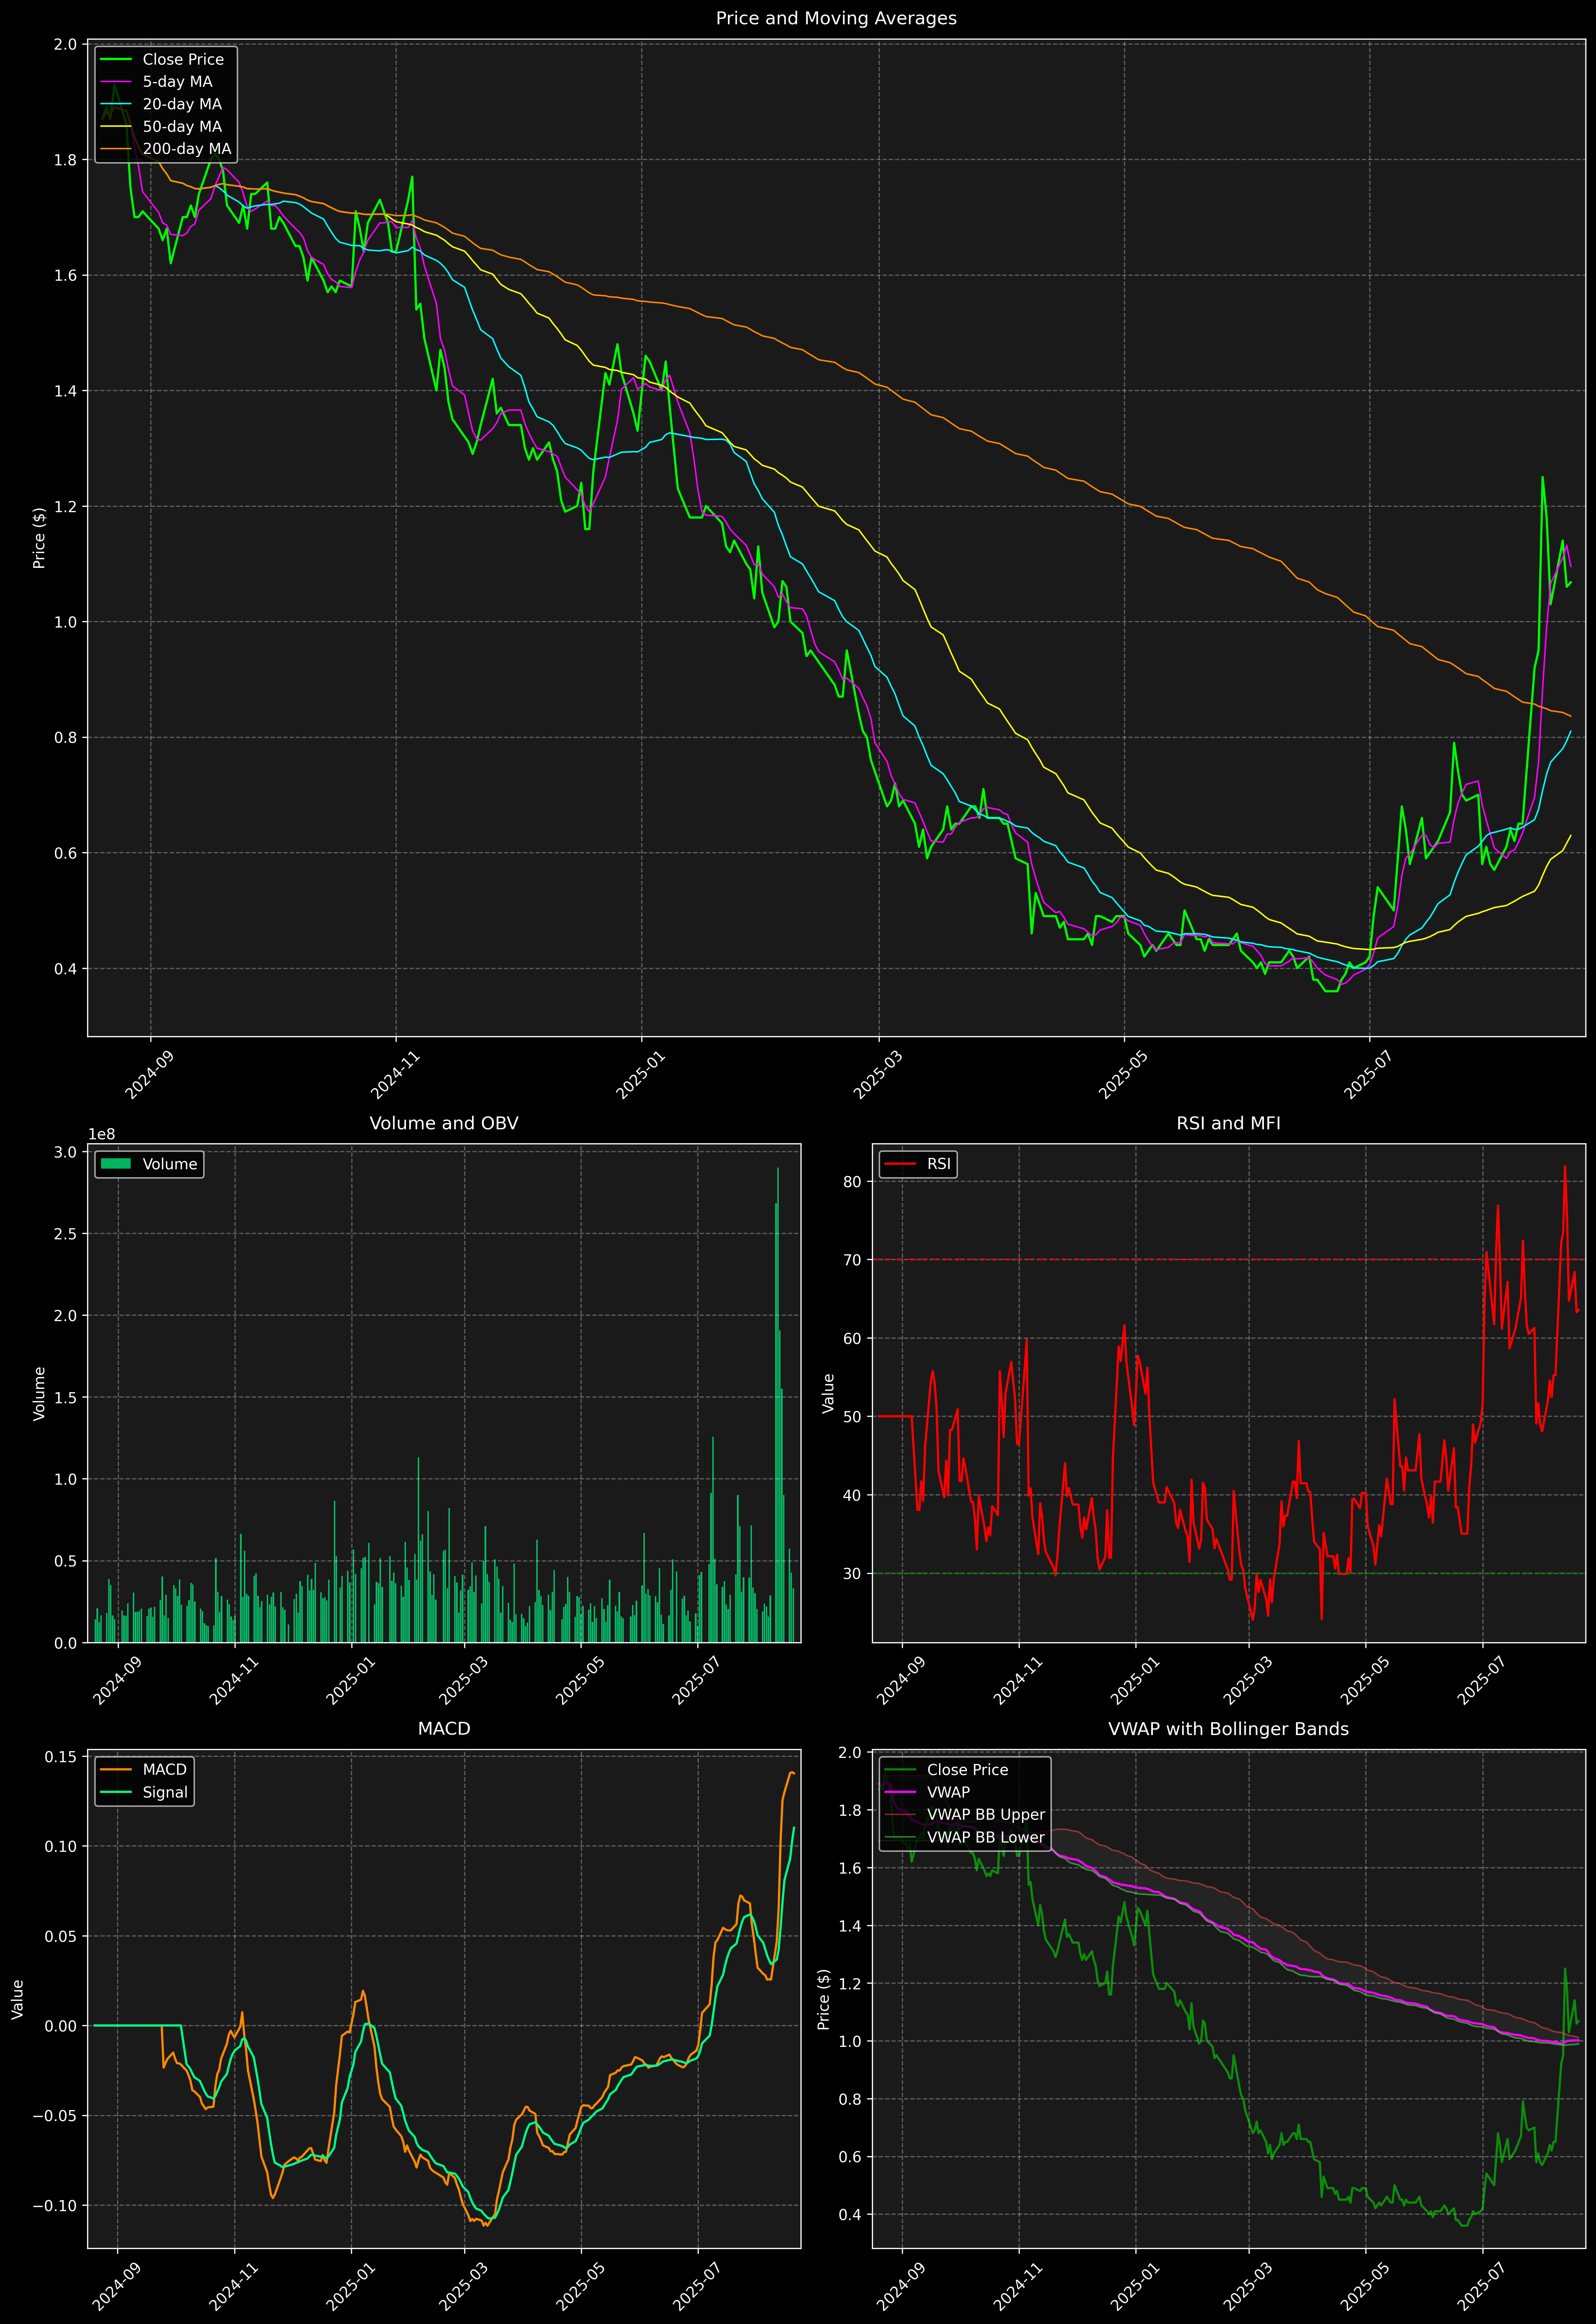
Task: Click the Signal legend entry
Action: pyautogui.click(x=165, y=1792)
